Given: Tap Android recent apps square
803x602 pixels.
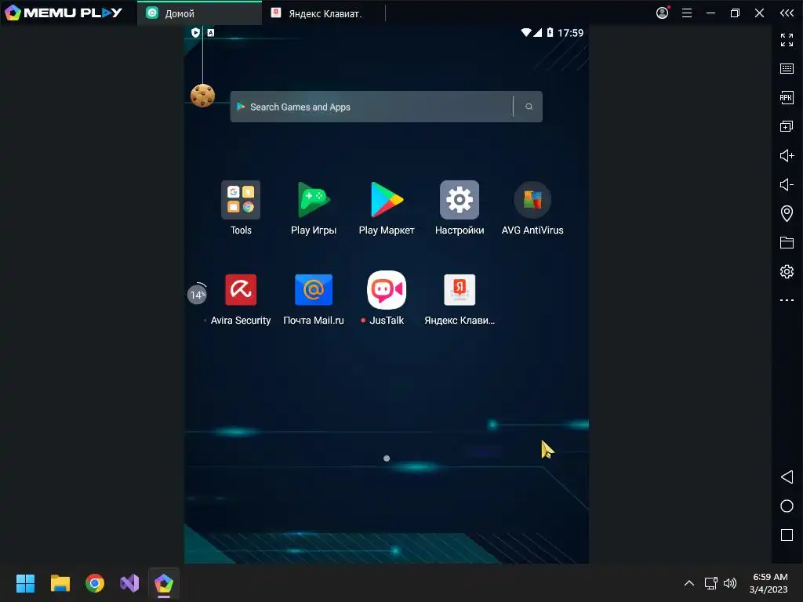Looking at the screenshot, I should pos(787,535).
